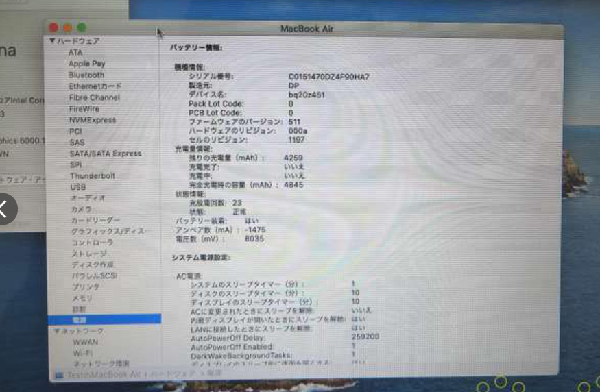Click the PCB Lot Code label
Image resolution: width=600 pixels, height=392 pixels.
215,113
